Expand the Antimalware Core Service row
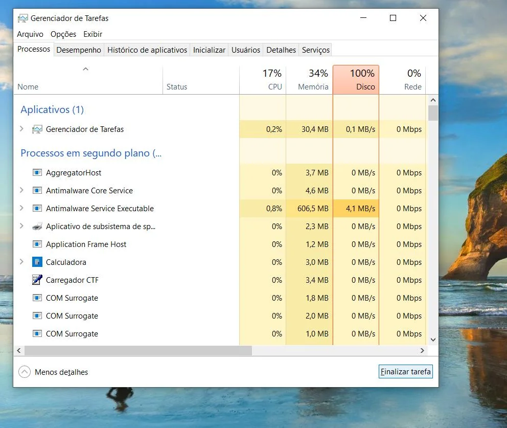Viewport: 507px width, 428px height. 21,190
